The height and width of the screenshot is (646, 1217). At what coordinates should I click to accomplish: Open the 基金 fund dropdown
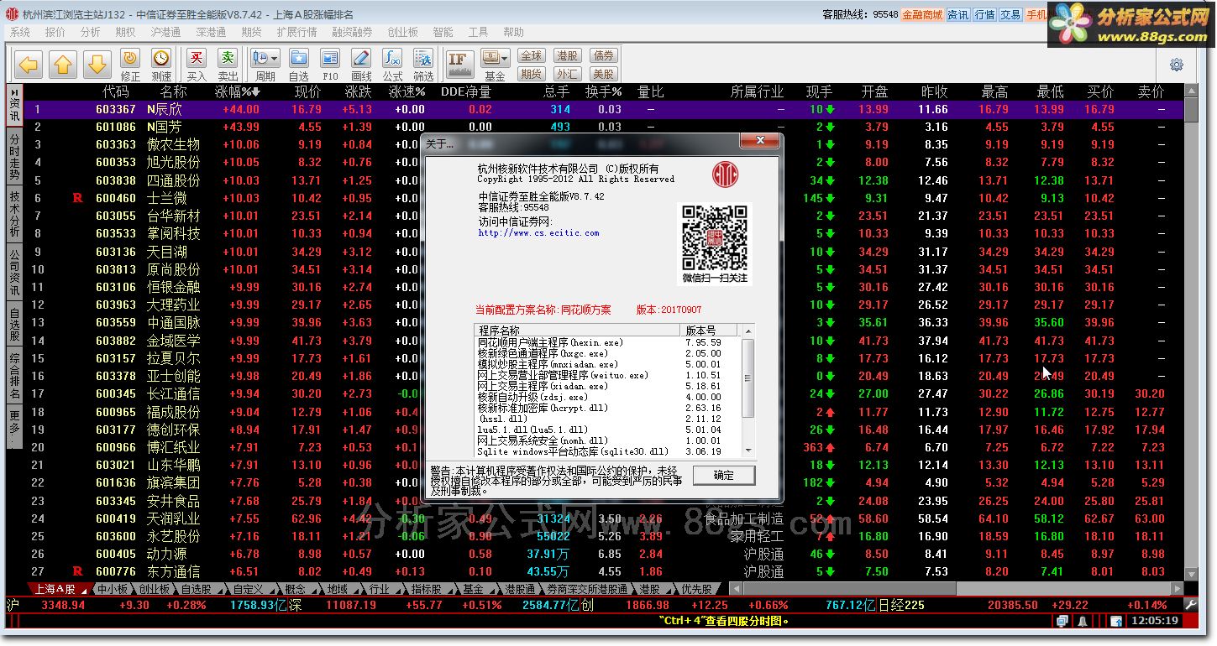click(x=496, y=65)
